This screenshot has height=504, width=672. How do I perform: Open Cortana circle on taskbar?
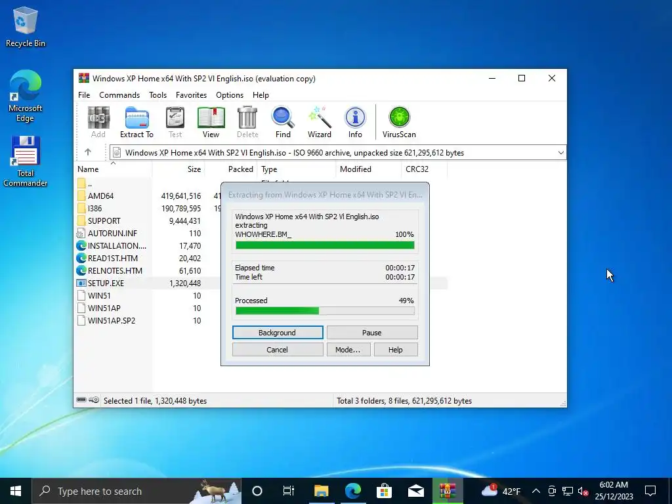(257, 491)
